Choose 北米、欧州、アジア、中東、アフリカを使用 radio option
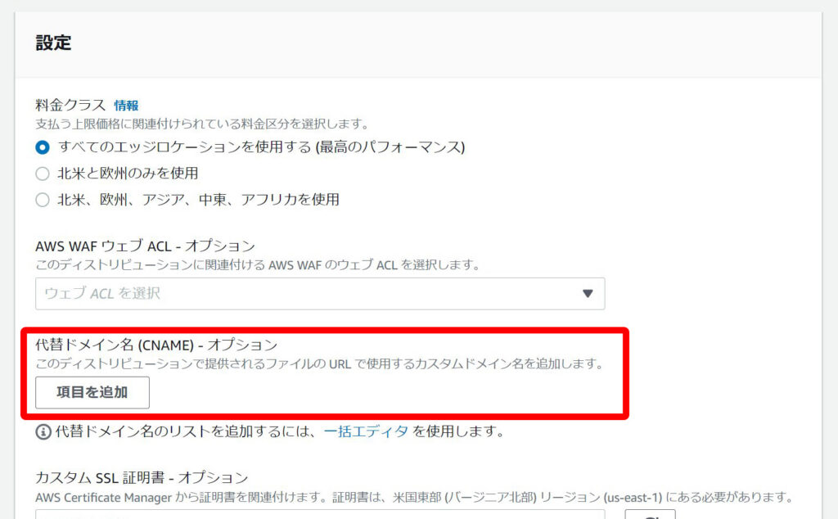 (x=43, y=200)
